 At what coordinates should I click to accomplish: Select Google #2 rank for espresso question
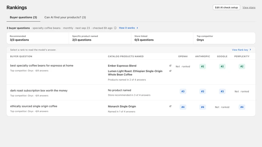coord(222,67)
